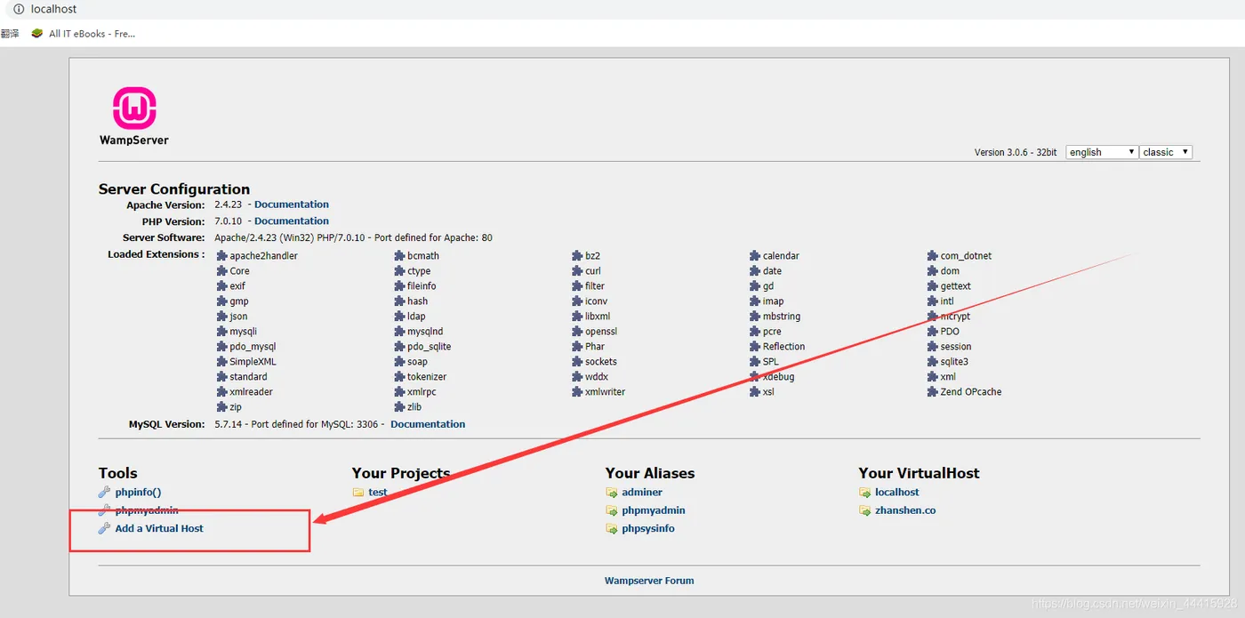Viewport: 1245px width, 618px height.
Task: Open the zhanshen.co virtual host link
Action: [905, 510]
